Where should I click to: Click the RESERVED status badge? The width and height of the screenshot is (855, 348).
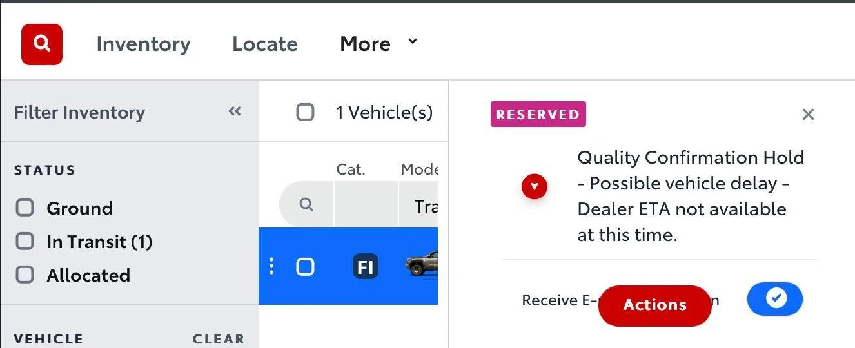[x=538, y=114]
